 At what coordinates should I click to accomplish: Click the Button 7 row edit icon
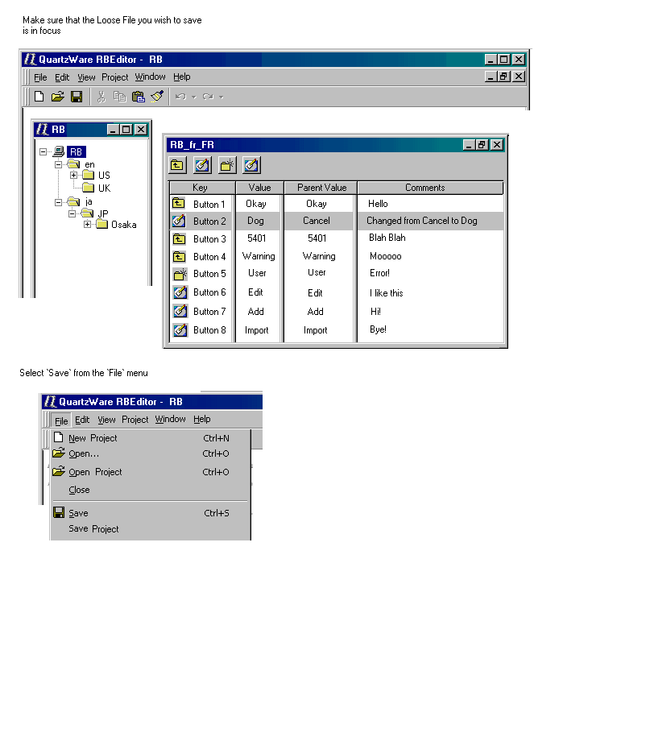pyautogui.click(x=179, y=311)
